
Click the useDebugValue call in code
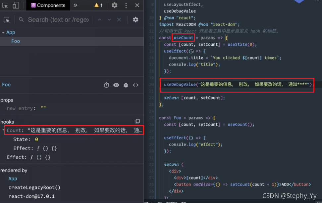239,85
